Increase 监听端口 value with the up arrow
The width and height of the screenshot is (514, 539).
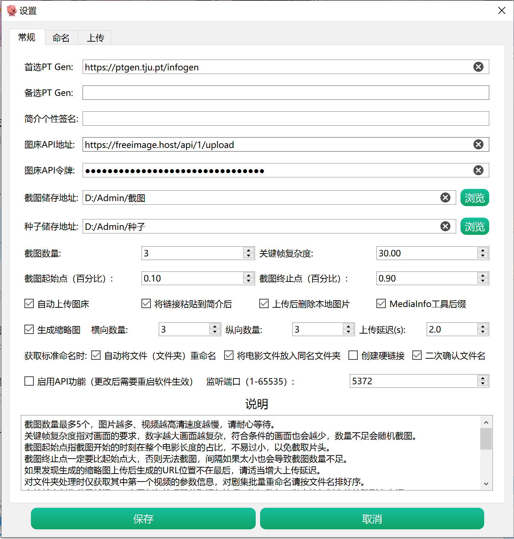tap(483, 378)
